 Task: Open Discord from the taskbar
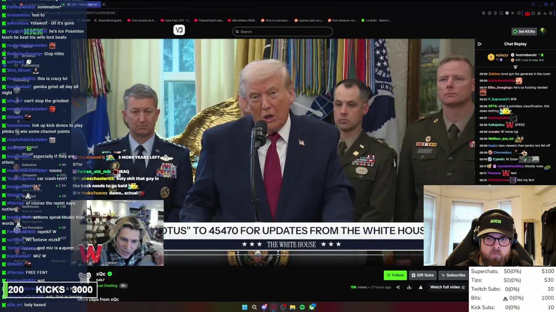264,307
